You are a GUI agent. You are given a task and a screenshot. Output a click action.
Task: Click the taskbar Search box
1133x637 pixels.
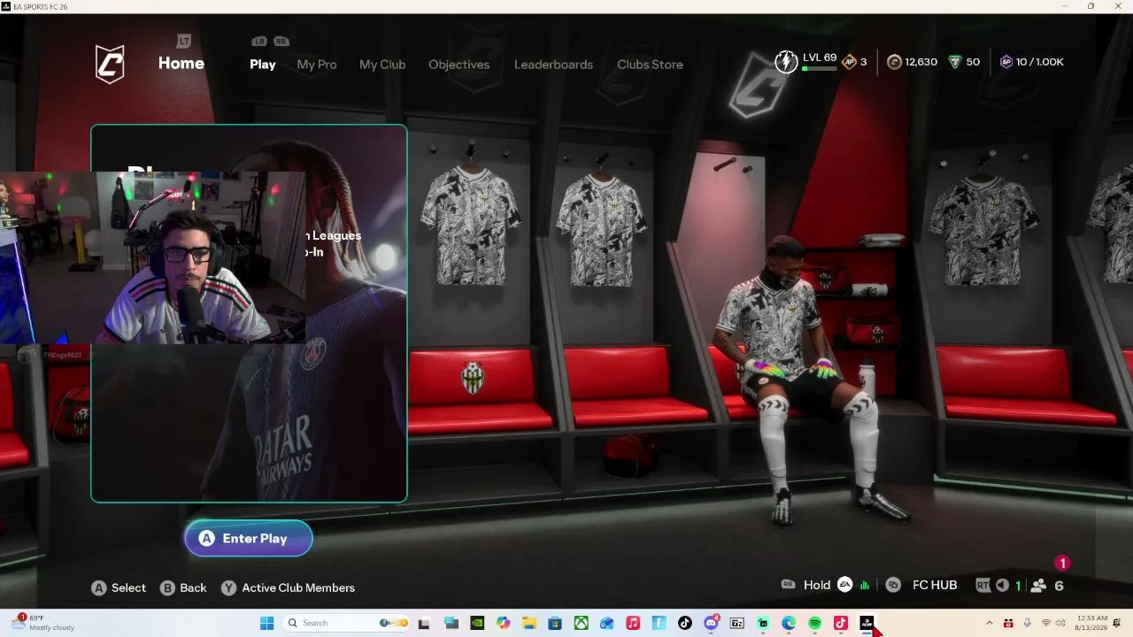click(x=347, y=623)
